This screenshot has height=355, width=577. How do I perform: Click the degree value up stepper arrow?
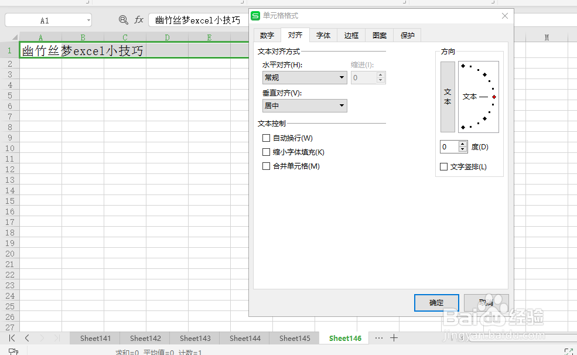(x=462, y=144)
